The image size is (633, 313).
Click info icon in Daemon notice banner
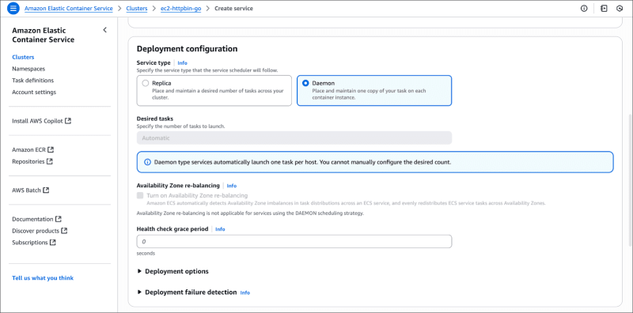pyautogui.click(x=147, y=162)
